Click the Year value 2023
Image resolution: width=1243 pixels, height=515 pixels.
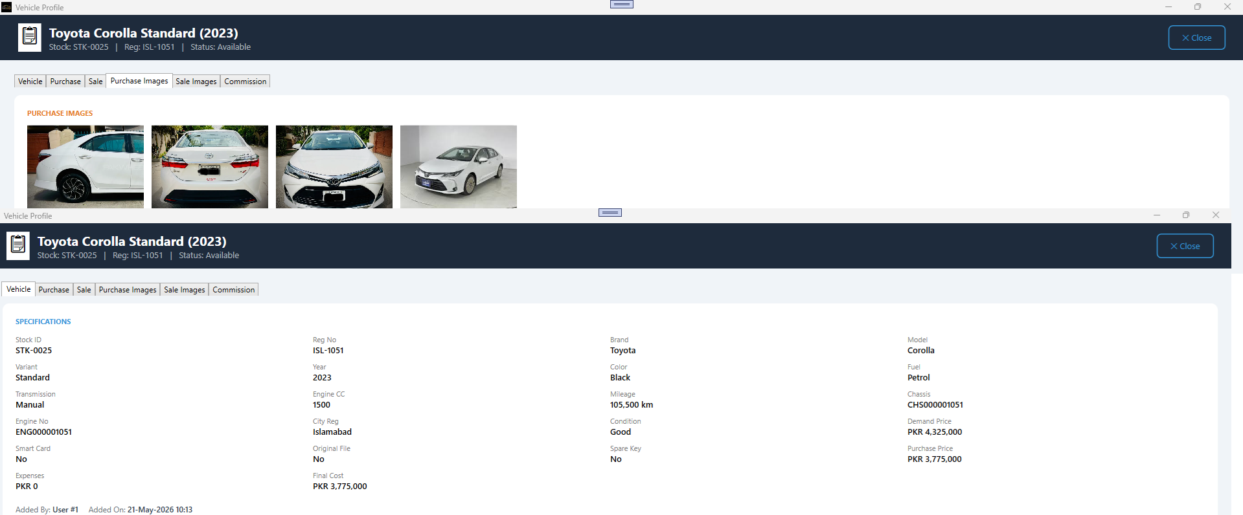(322, 378)
